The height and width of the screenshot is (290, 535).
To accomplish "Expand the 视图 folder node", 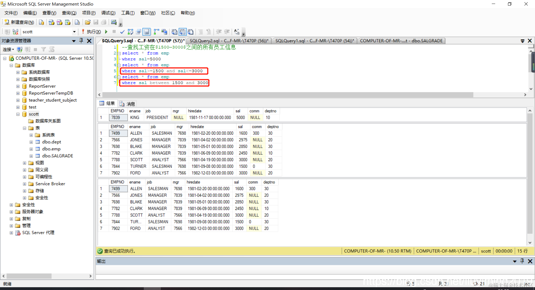I will (x=25, y=163).
